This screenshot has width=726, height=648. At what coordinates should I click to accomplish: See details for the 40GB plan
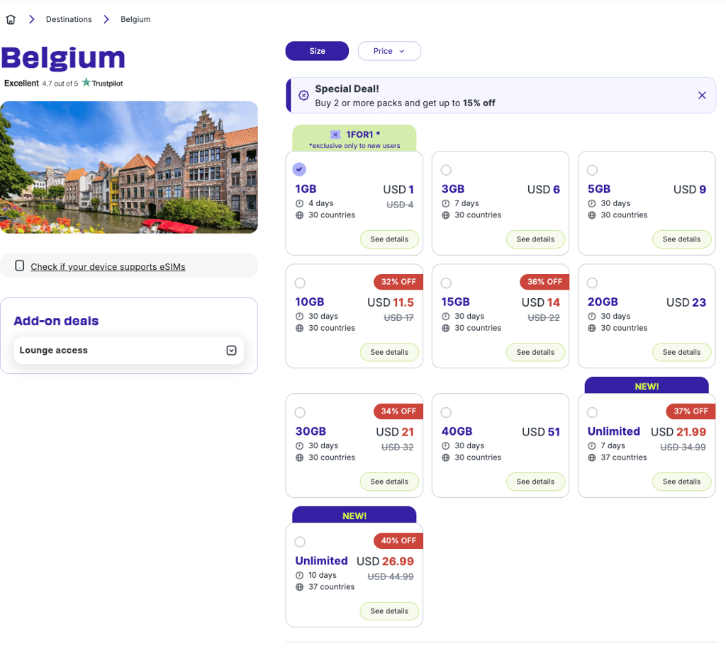(x=535, y=482)
